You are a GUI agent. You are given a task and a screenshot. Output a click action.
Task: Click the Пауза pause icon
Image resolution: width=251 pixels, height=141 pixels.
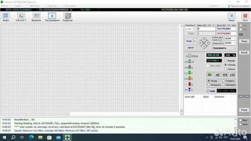click(231, 17)
